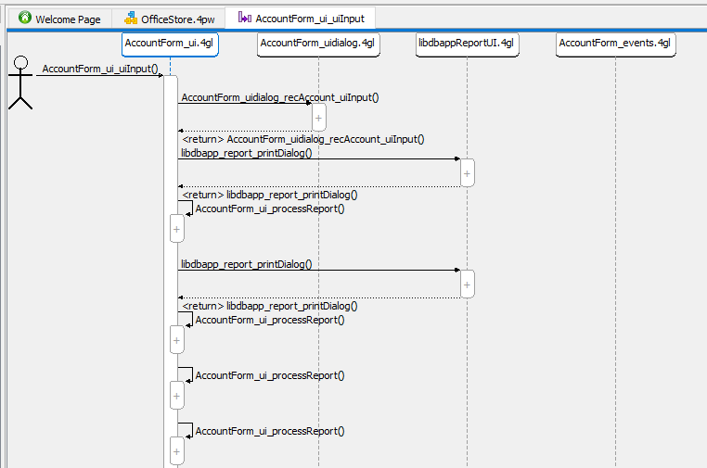The width and height of the screenshot is (707, 468).
Task: Click the third AccountForm_ui_processReport() label
Action: [x=270, y=375]
